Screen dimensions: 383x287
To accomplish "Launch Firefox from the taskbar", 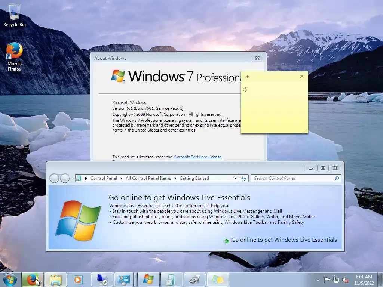I will coord(33,280).
